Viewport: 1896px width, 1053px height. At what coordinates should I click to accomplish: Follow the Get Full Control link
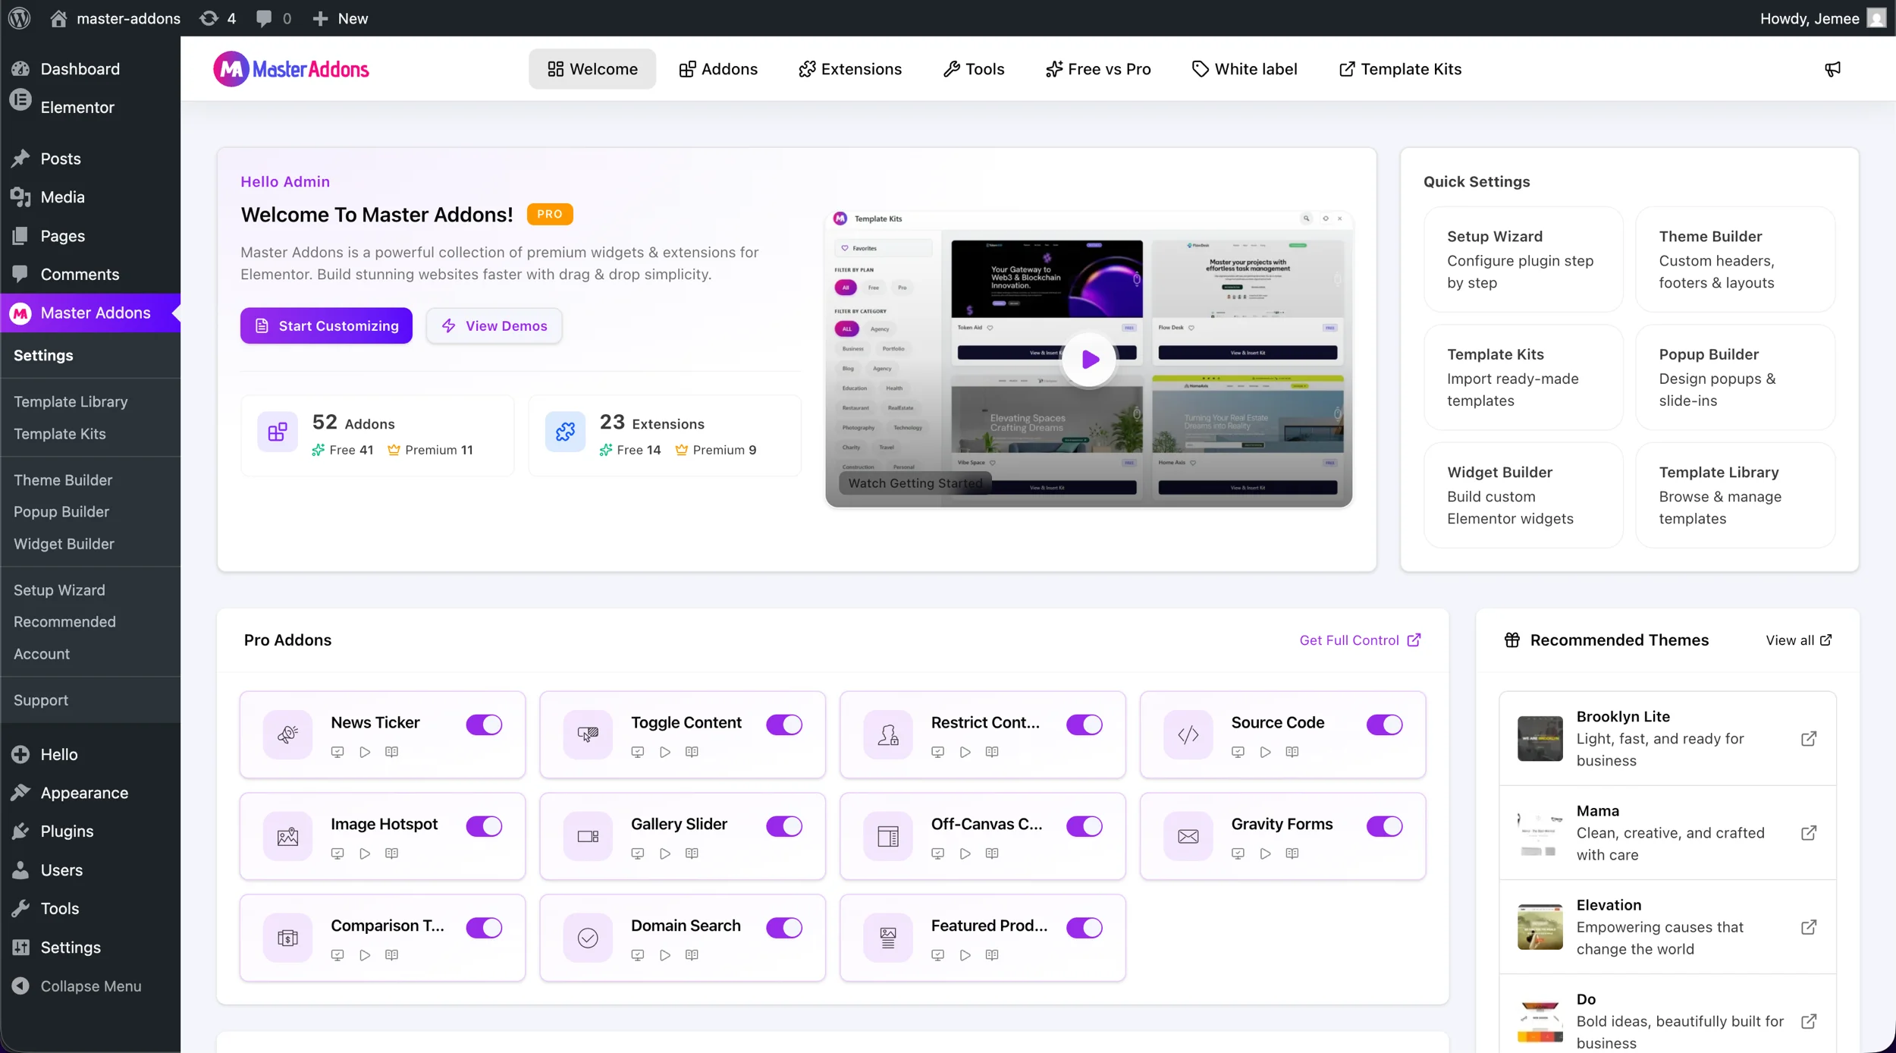coord(1360,640)
